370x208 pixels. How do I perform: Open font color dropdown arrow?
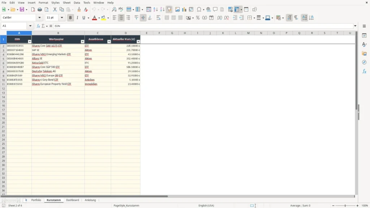coord(99,18)
